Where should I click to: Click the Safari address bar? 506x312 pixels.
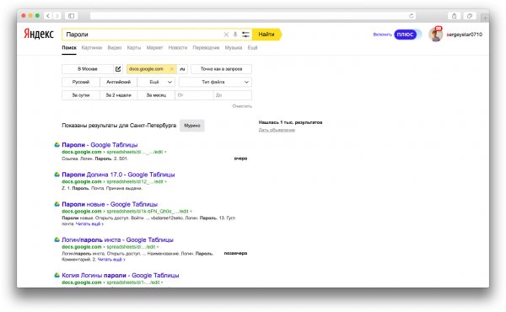253,15
